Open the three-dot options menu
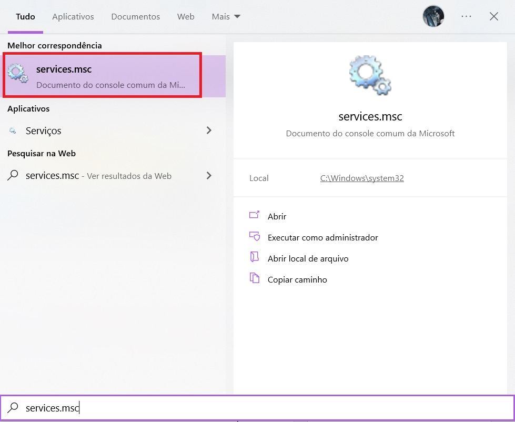Screen dimensions: 515x422 (467, 16)
